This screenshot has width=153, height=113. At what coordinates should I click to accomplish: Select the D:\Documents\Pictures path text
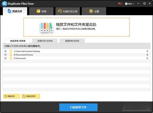[x=23, y=55]
